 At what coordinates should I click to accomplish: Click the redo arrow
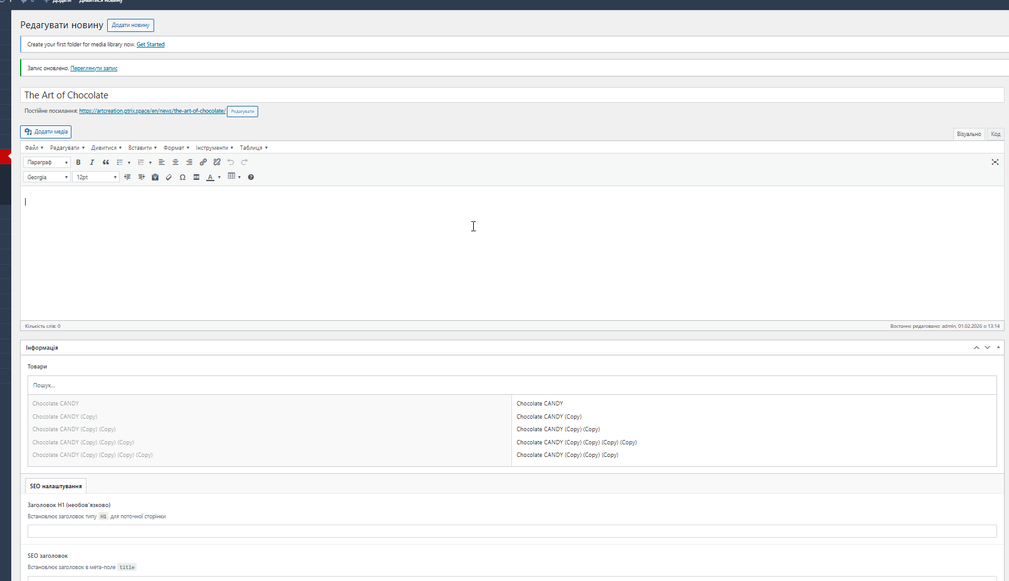click(244, 162)
